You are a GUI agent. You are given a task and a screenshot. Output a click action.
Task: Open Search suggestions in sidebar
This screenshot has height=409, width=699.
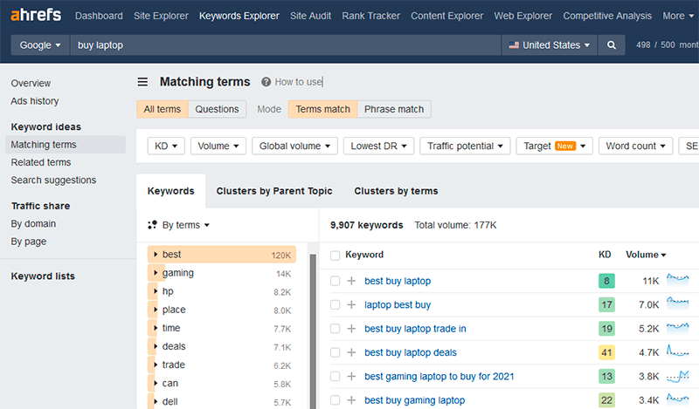[53, 181]
